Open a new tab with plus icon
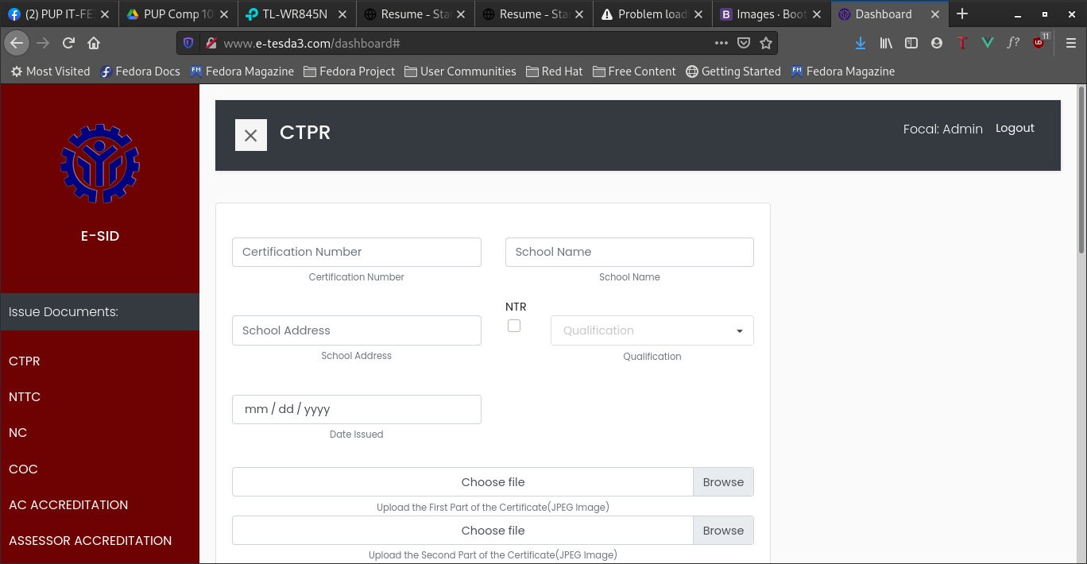Screen dimensions: 1087x564 (962, 14)
